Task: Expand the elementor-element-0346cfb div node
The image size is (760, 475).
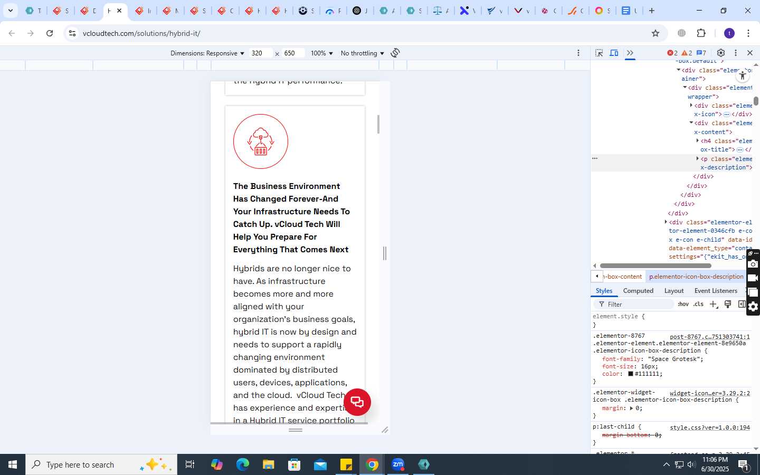Action: click(666, 222)
